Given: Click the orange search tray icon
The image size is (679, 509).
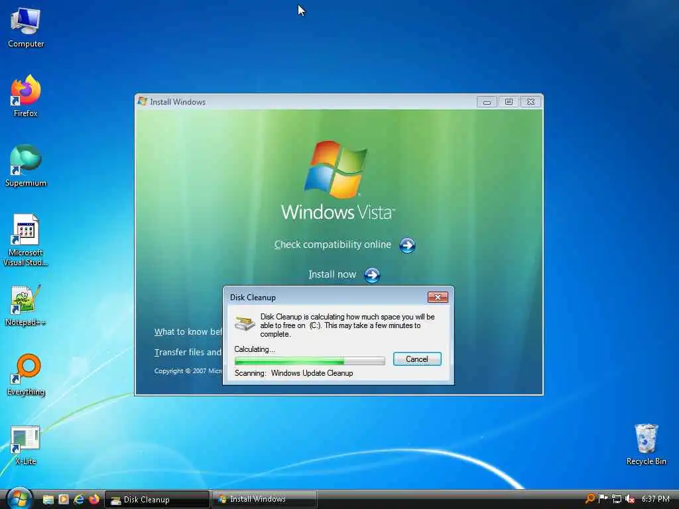Looking at the screenshot, I should click(589, 498).
